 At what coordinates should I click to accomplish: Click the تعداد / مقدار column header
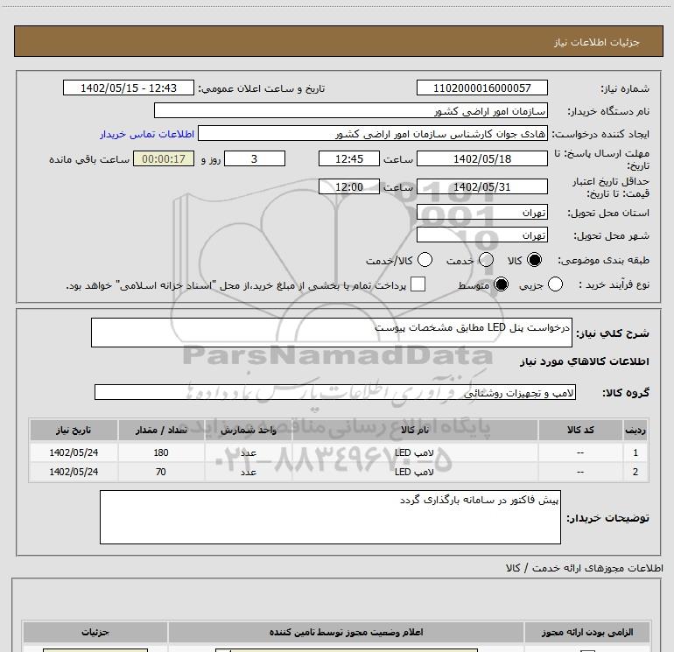[x=161, y=431]
